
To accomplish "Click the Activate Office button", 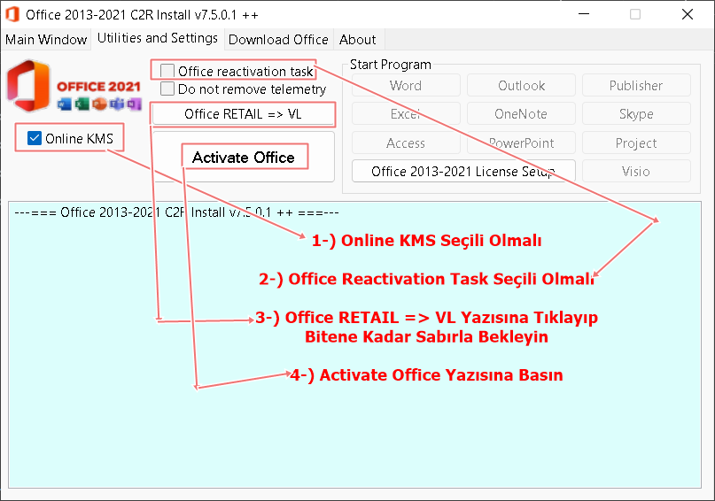I will [x=244, y=158].
